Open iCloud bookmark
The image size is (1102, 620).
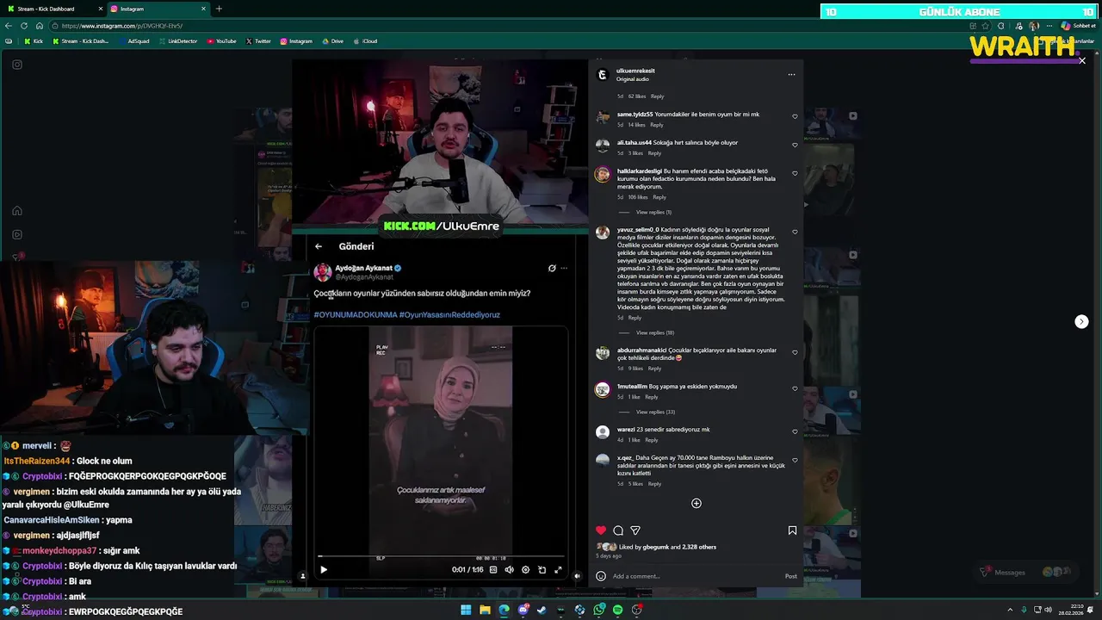pos(366,41)
